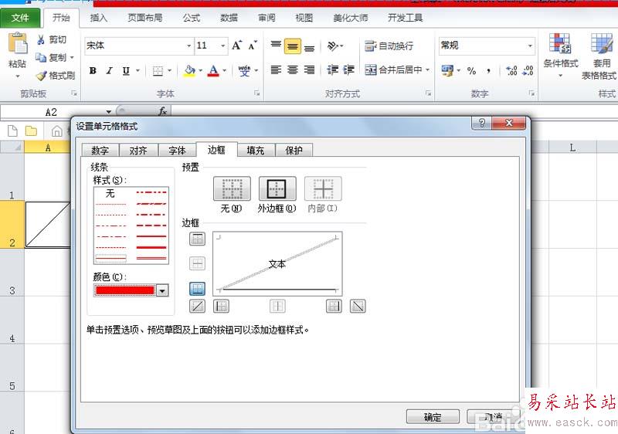
Task: Expand the underline options arrow
Action: [x=138, y=71]
